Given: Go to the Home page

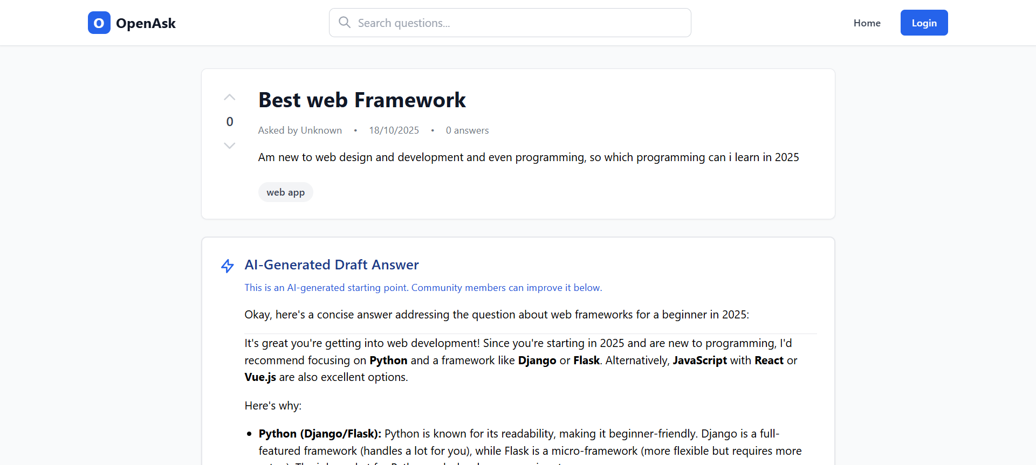Looking at the screenshot, I should tap(867, 23).
